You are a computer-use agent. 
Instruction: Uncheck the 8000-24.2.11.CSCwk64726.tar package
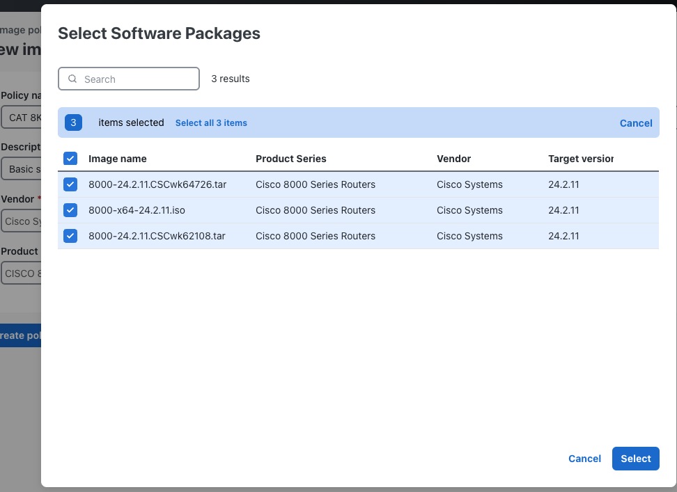(x=70, y=184)
